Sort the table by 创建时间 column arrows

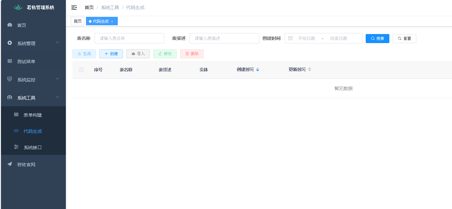258,70
